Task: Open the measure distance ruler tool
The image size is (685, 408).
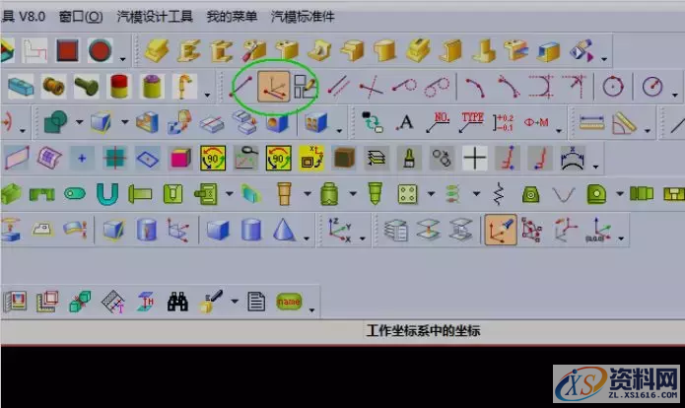Action: [x=592, y=122]
